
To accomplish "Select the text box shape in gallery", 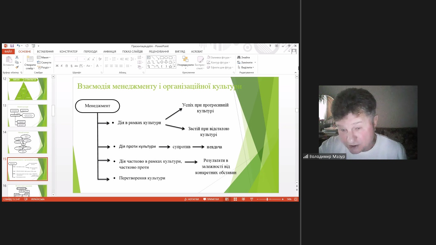I will [x=149, y=58].
